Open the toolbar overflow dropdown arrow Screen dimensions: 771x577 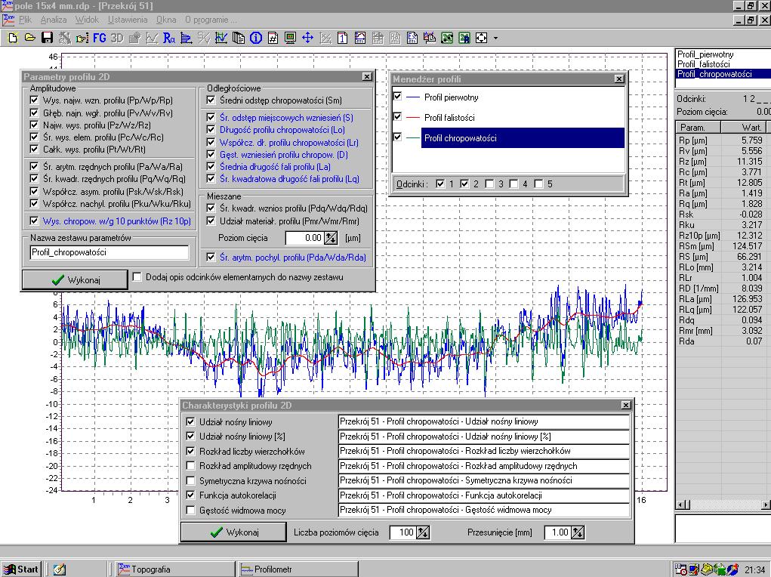495,38
